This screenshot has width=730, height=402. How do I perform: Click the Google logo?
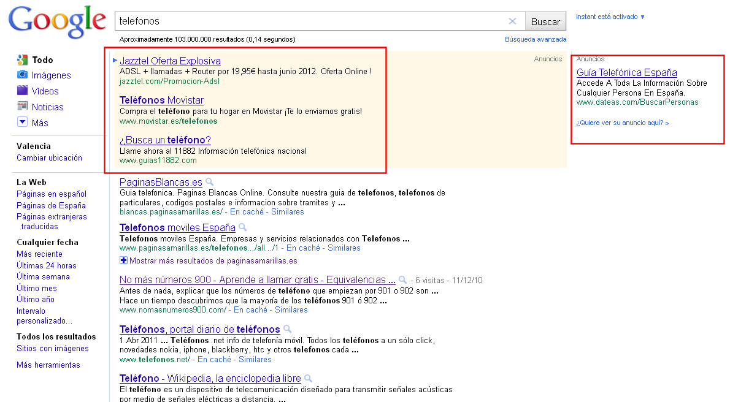(x=56, y=23)
